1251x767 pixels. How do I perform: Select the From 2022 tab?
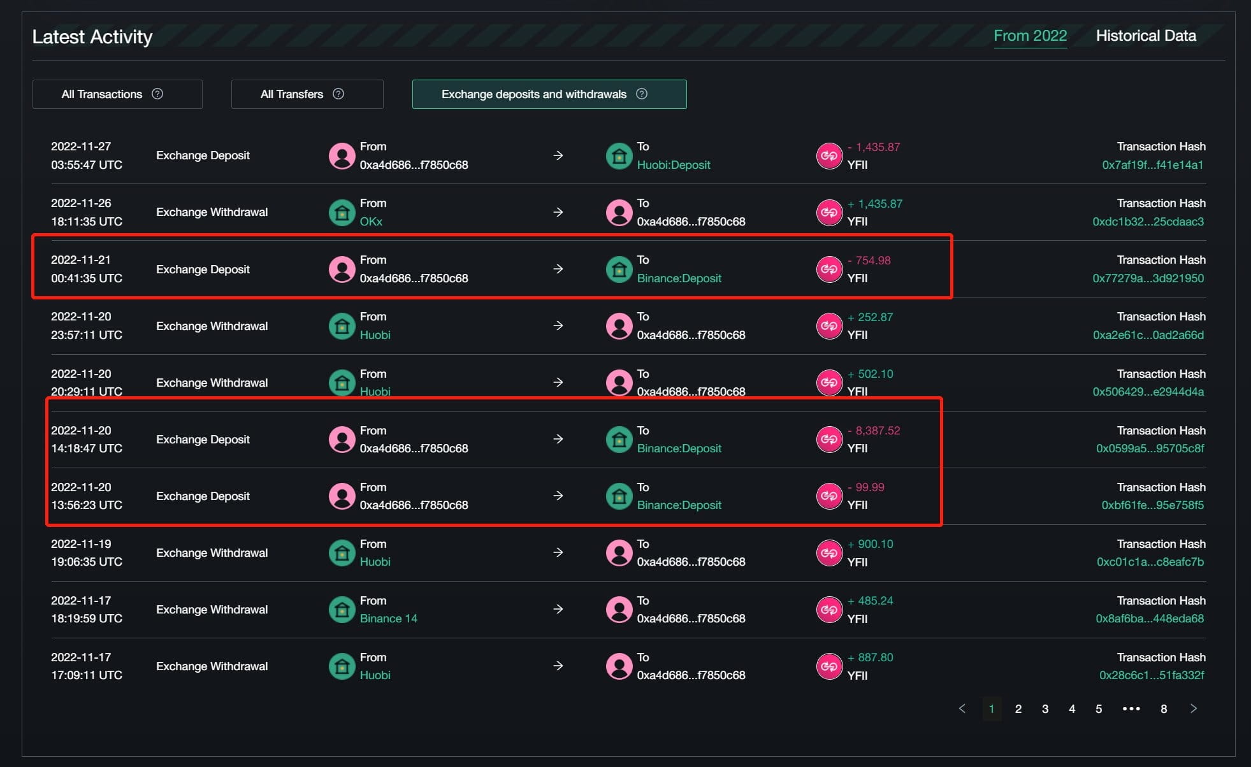(1030, 36)
